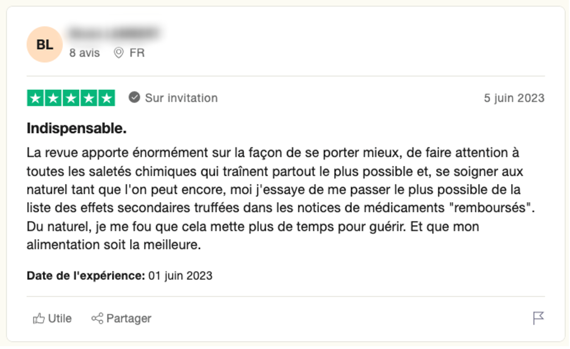This screenshot has height=349, width=570.
Task: Open the "Indispensable." review title
Action: [x=77, y=129]
